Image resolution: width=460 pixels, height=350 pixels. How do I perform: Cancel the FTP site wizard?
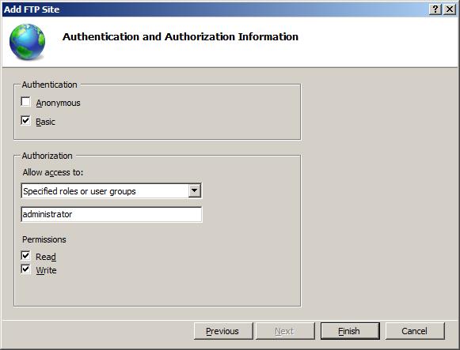coord(415,331)
